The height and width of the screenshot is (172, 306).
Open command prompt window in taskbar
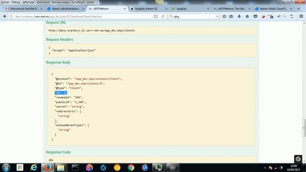tap(75, 168)
